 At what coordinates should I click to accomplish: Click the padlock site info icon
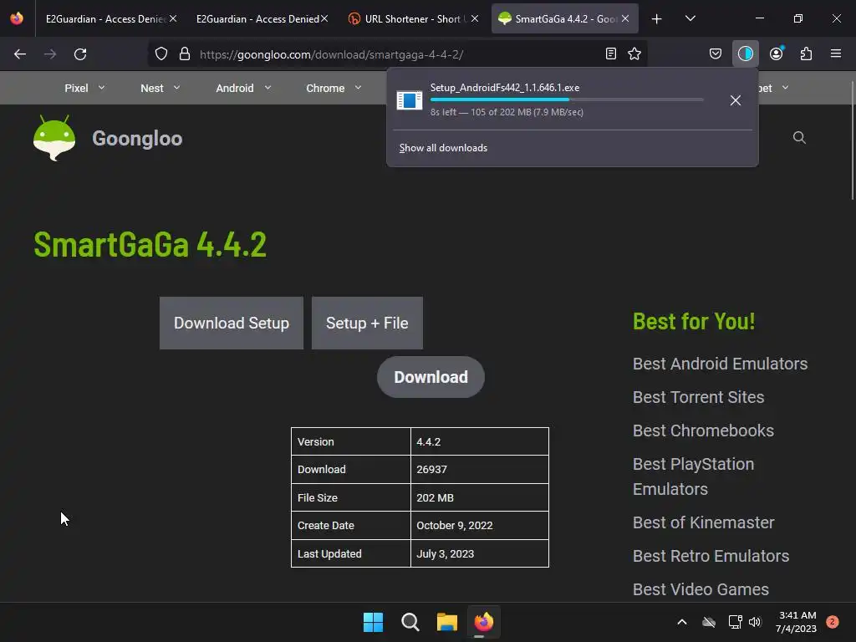coord(185,54)
